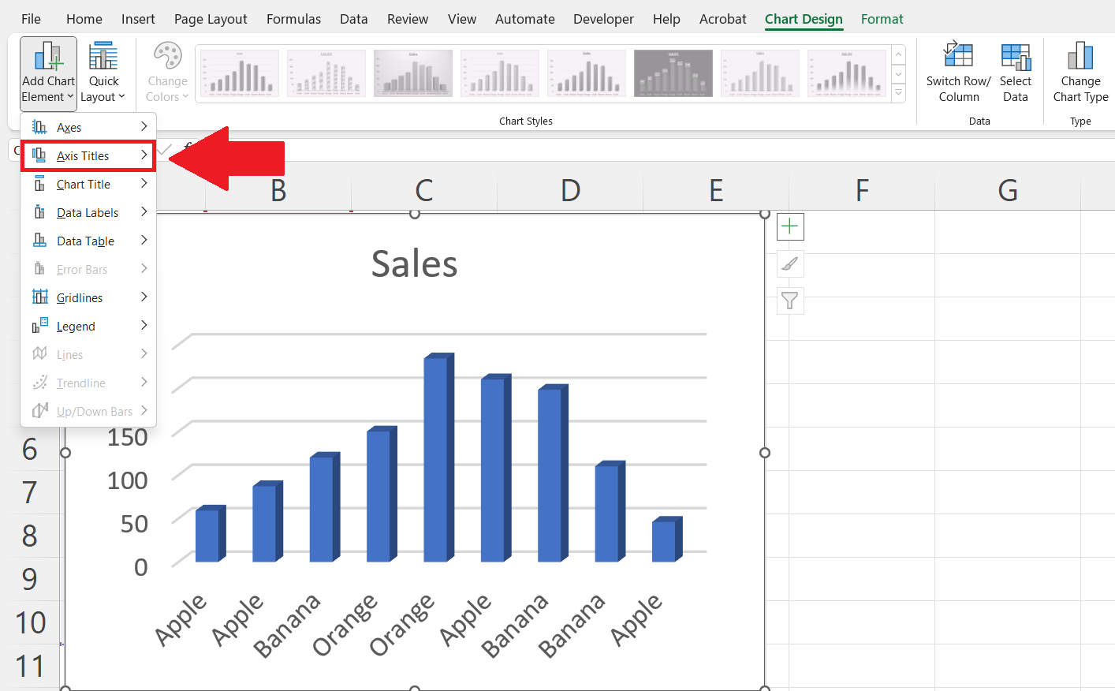The image size is (1115, 691).
Task: Click the Axis Titles menu icon
Action: (39, 155)
